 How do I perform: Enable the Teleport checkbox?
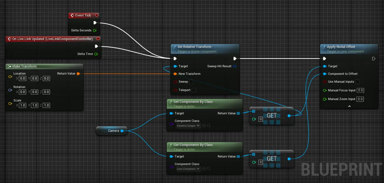click(x=194, y=90)
